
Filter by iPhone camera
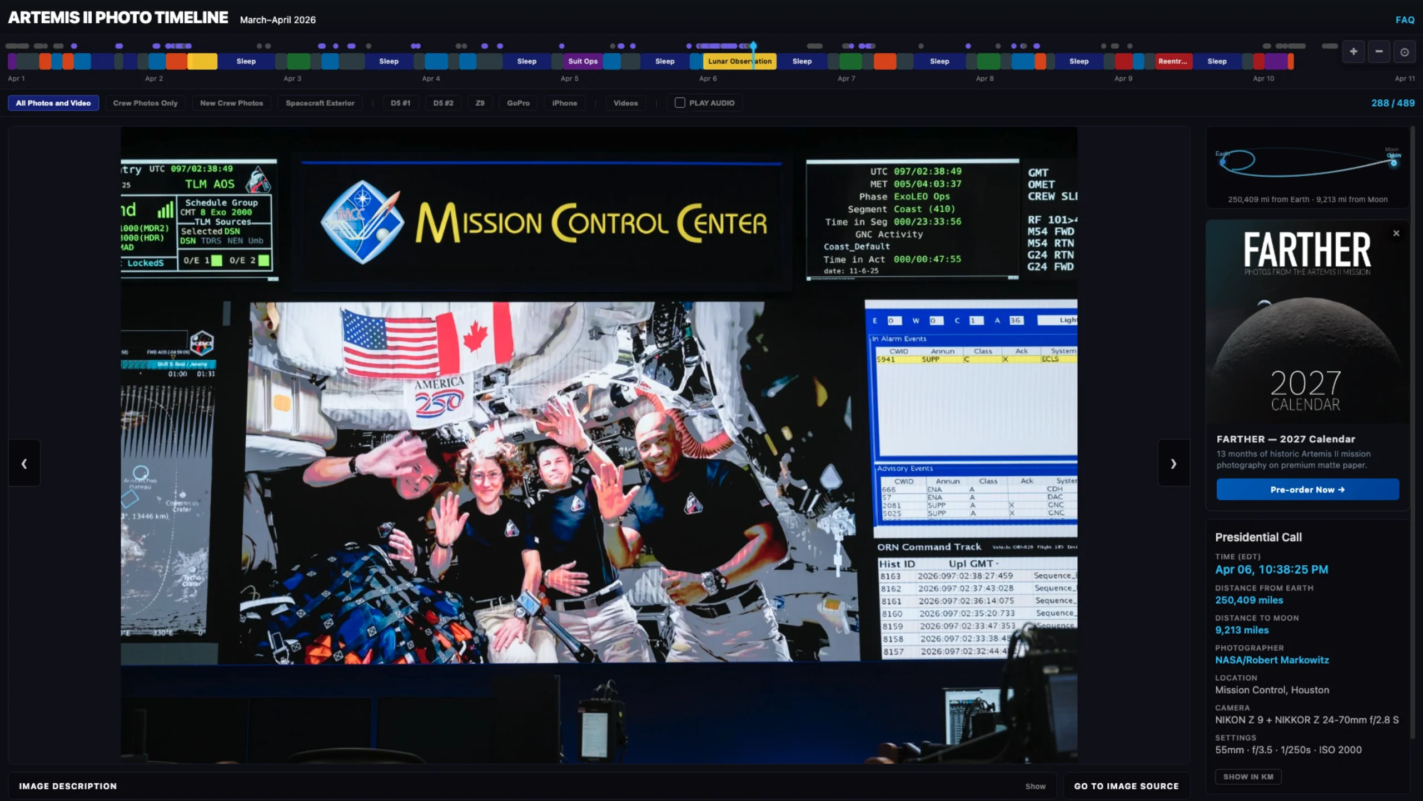point(565,103)
